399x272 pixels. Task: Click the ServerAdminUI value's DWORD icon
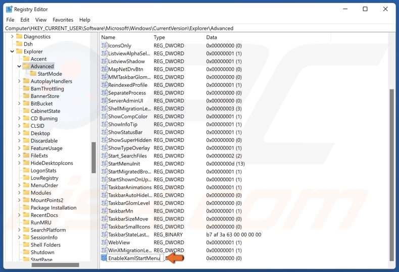104,100
